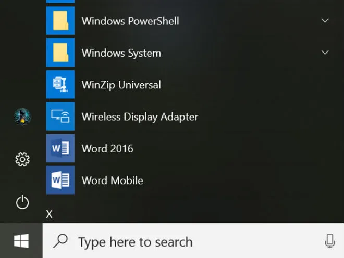This screenshot has height=258, width=344.
Task: Expand the Windows System chevron arrow
Action: [x=325, y=53]
